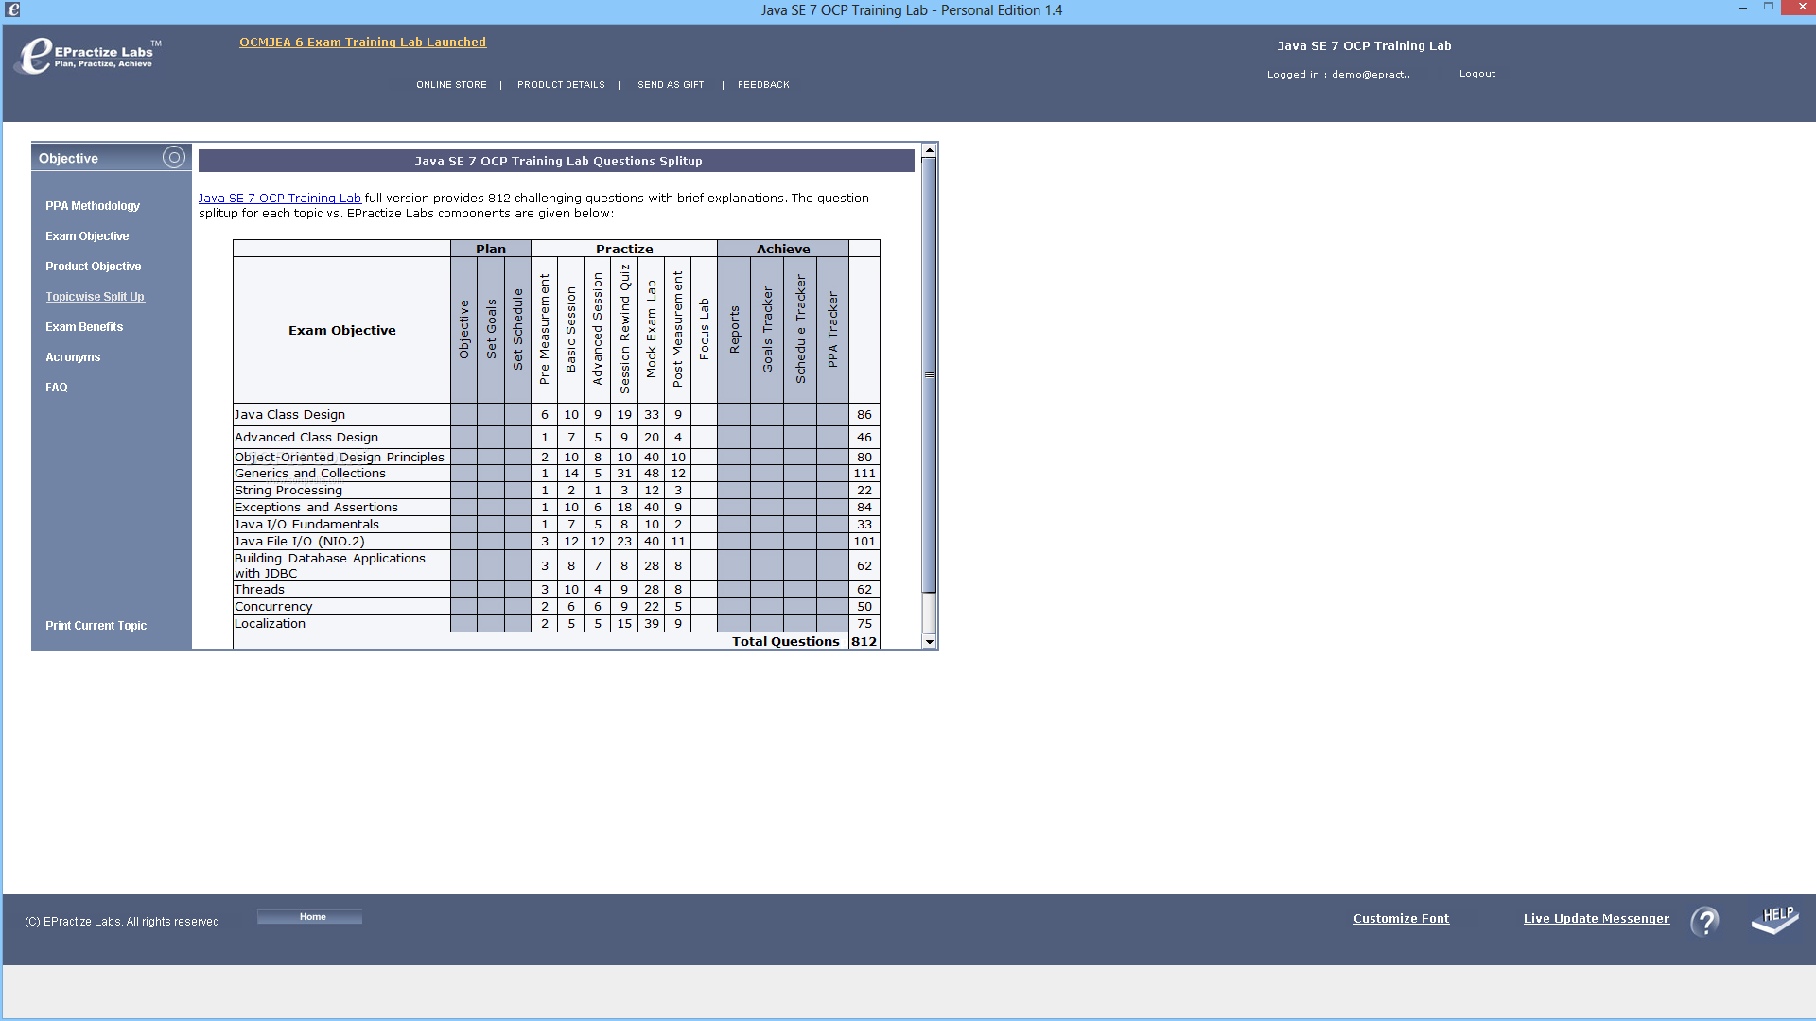This screenshot has width=1816, height=1021.
Task: Open the Product Objective topic
Action: (x=93, y=267)
